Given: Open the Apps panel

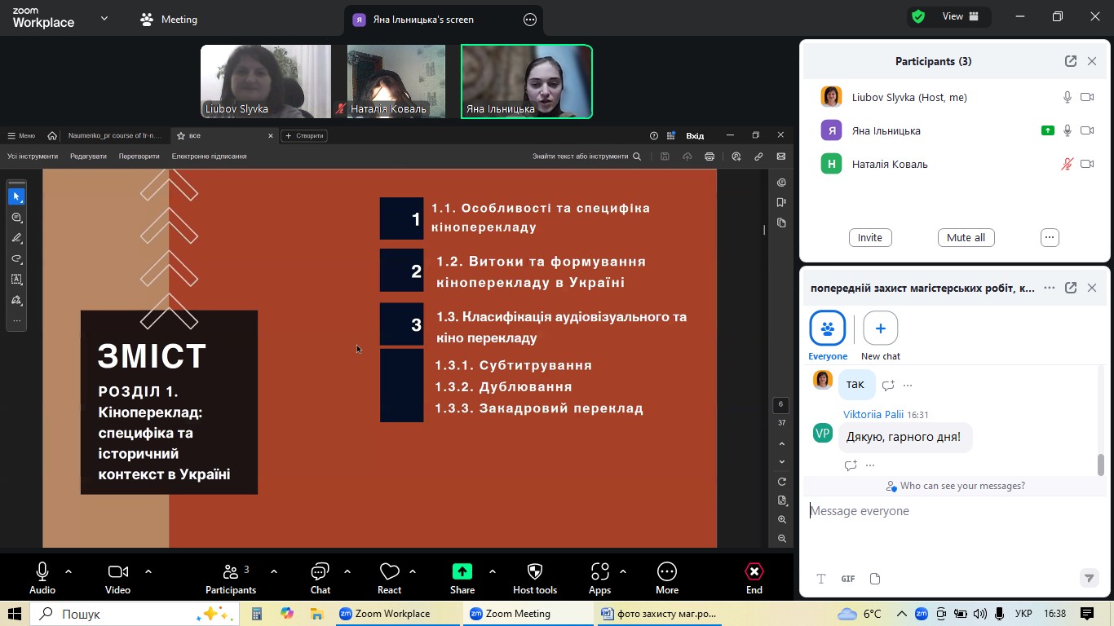Looking at the screenshot, I should point(599,572).
